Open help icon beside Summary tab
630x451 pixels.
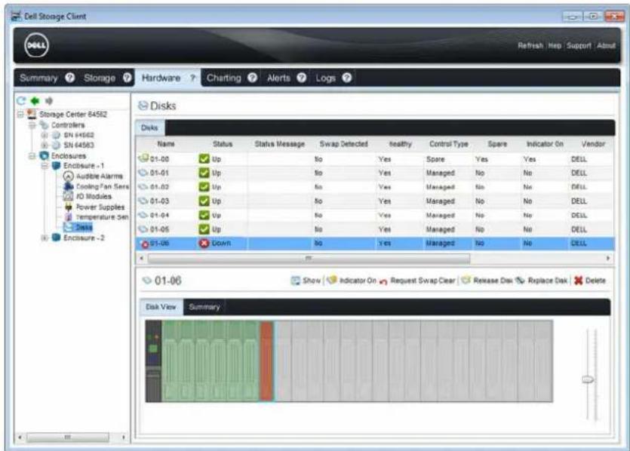click(x=69, y=78)
